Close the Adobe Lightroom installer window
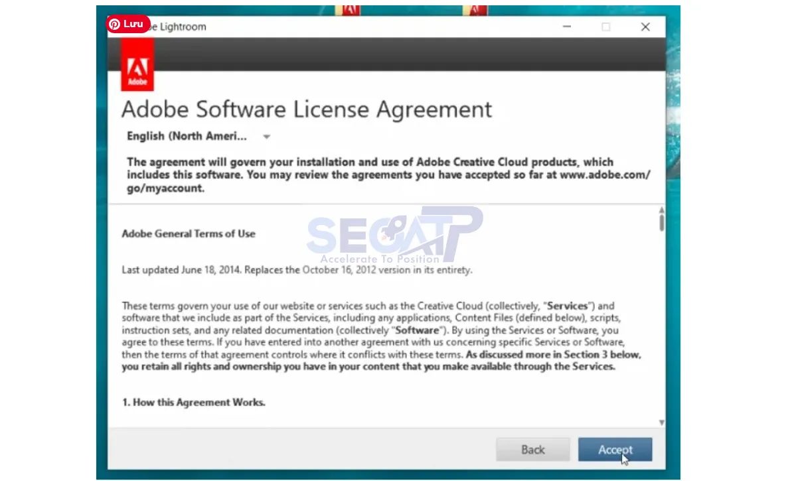790x481 pixels. pos(645,27)
